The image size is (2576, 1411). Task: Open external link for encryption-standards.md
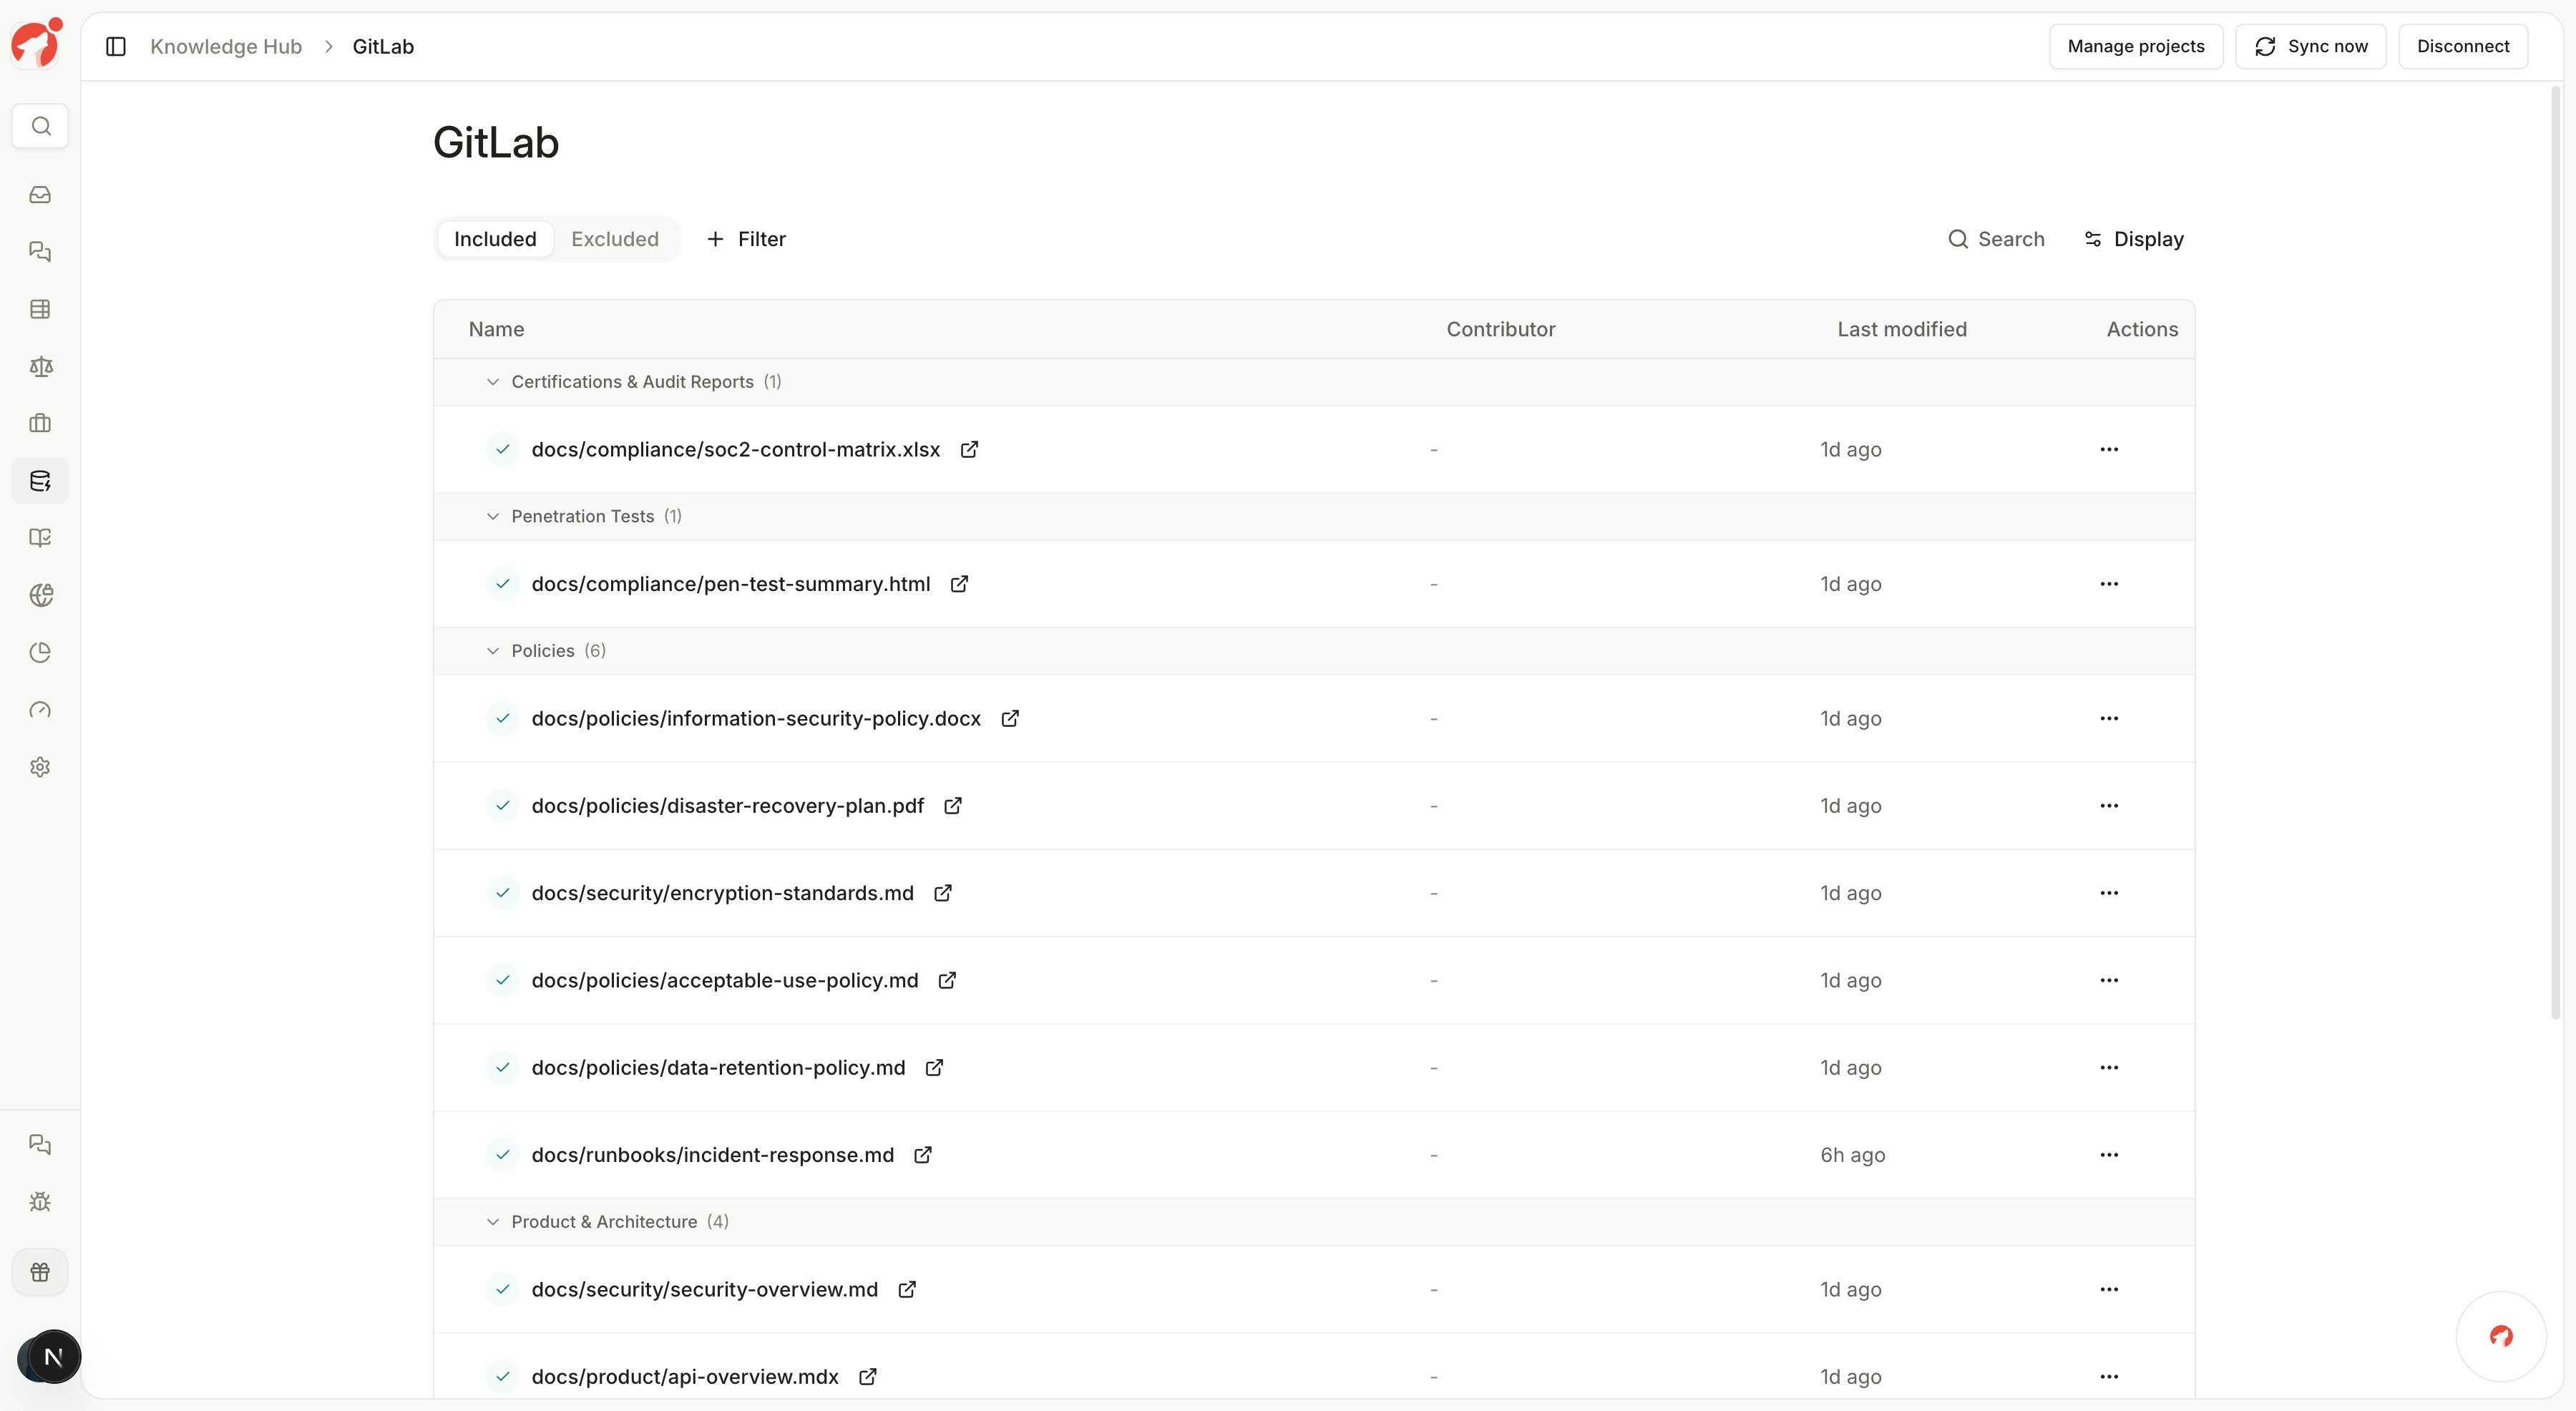pyautogui.click(x=943, y=893)
